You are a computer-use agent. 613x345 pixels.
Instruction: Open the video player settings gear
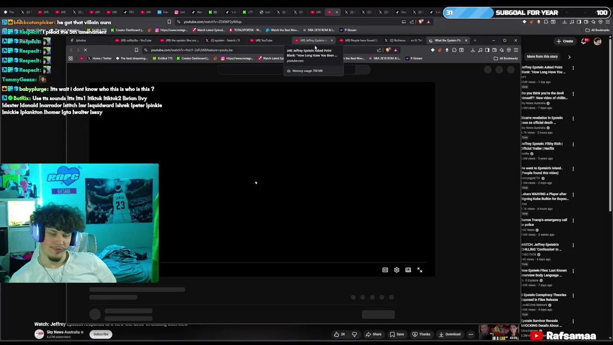click(397, 270)
